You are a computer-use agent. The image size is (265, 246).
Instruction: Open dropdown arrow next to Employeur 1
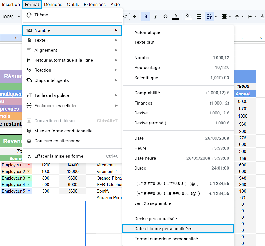click(x=29, y=165)
